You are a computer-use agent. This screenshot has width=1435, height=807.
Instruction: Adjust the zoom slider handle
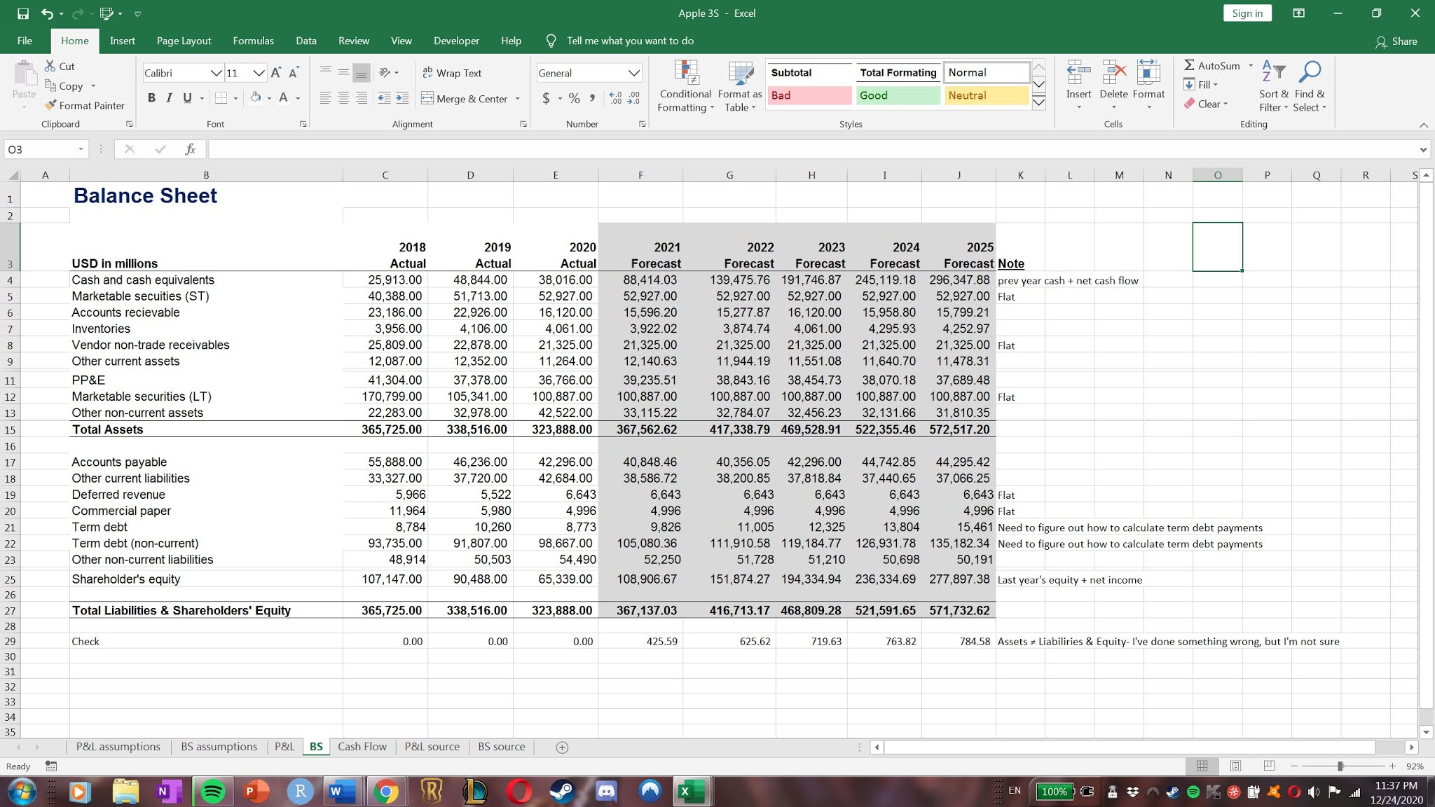pyautogui.click(x=1340, y=766)
